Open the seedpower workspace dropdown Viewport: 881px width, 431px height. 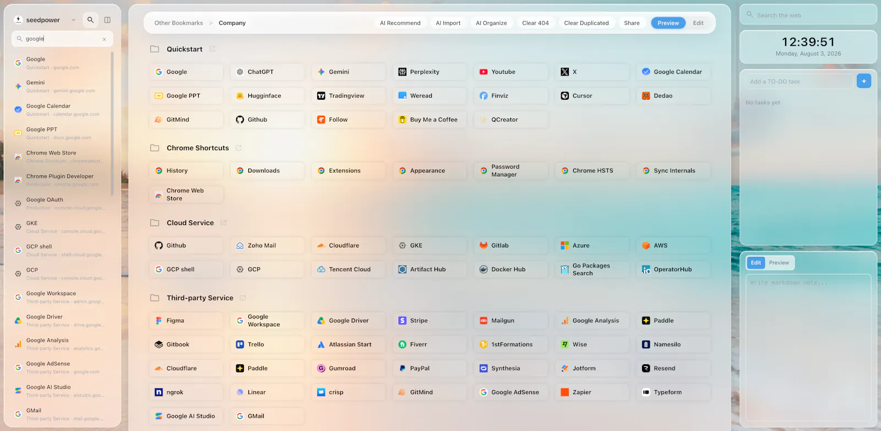coord(73,20)
